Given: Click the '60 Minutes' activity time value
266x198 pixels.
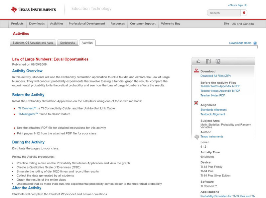Looking at the screenshot, I should (x=207, y=157).
